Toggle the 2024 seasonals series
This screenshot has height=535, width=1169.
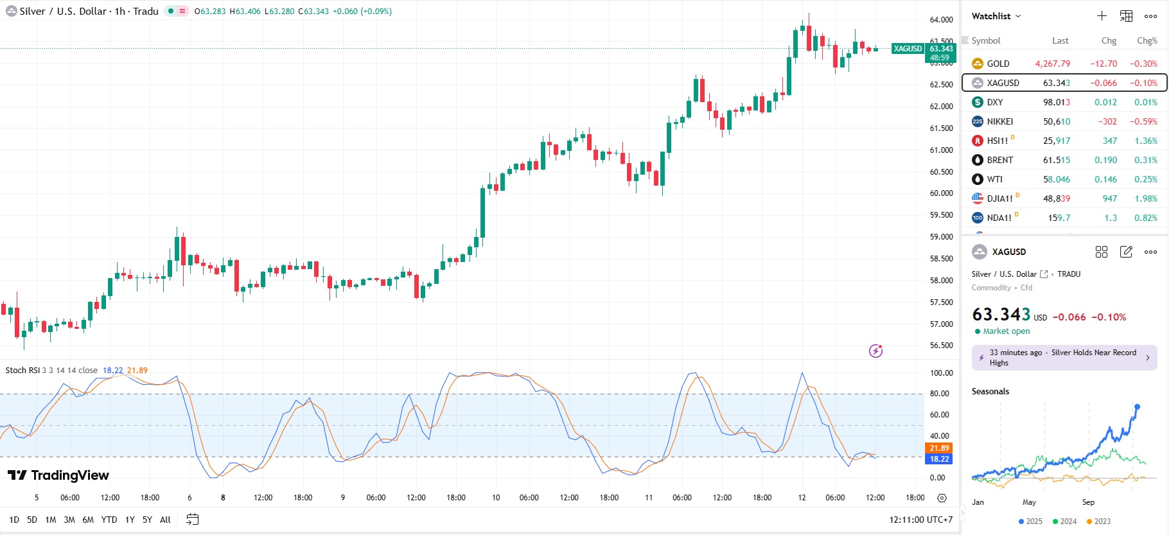1064,522
